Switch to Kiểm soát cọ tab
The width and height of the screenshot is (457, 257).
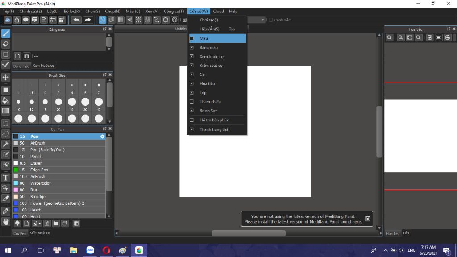[x=40, y=233]
